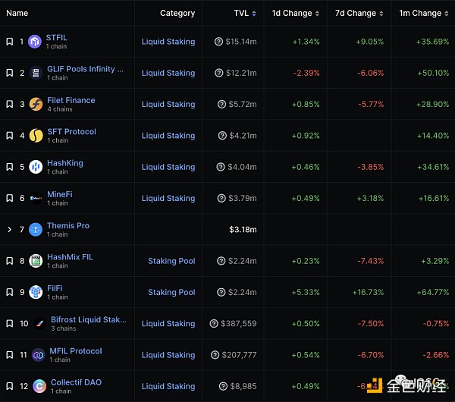Open Liquid Staking category in MineFi row

[x=168, y=199]
